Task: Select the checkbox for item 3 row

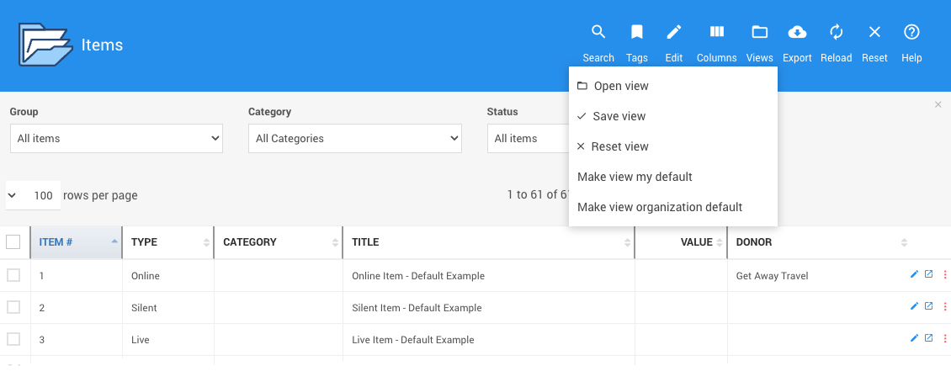Action: coord(13,339)
